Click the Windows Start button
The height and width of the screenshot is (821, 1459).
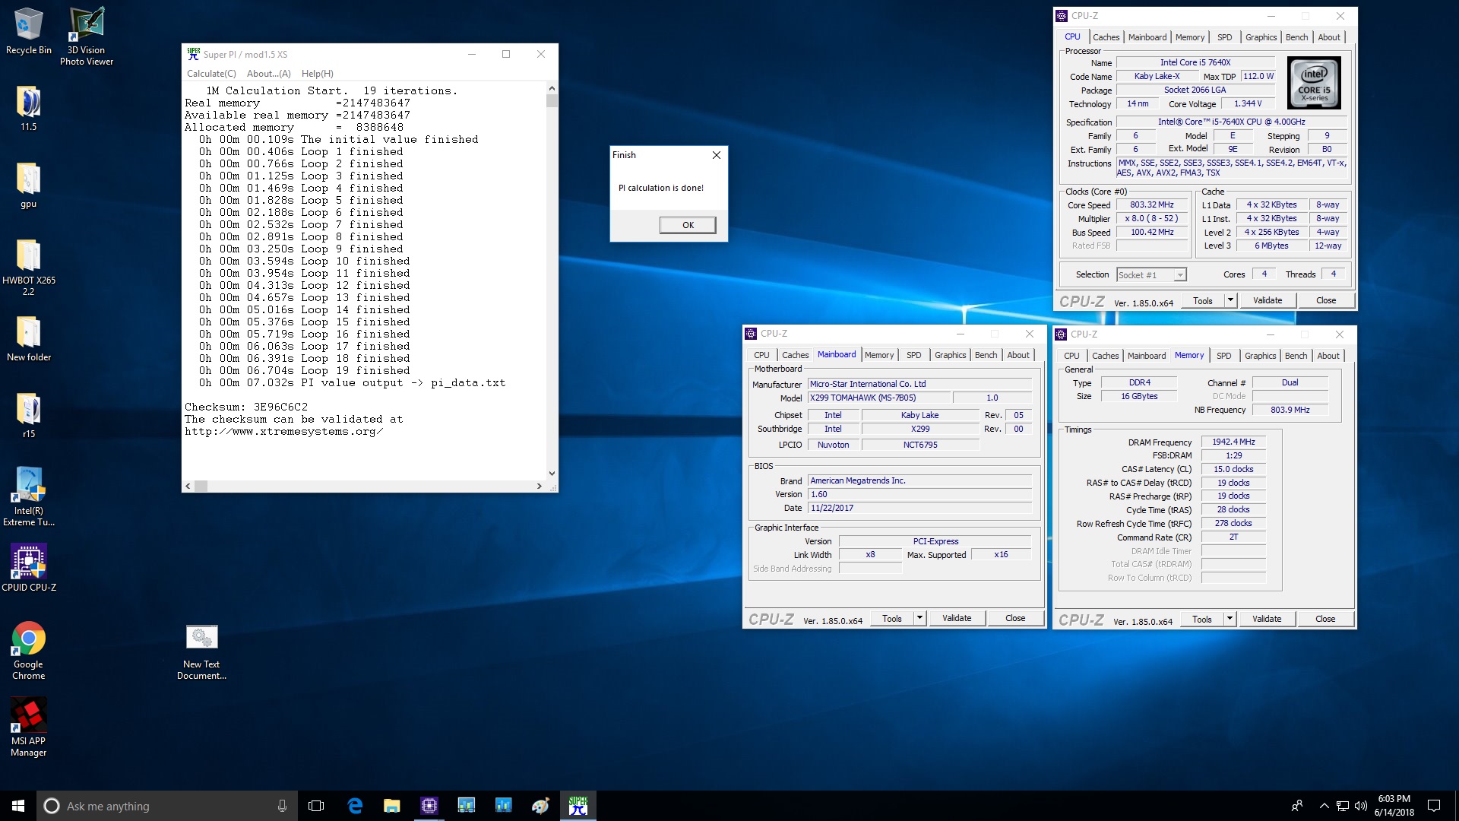(18, 806)
